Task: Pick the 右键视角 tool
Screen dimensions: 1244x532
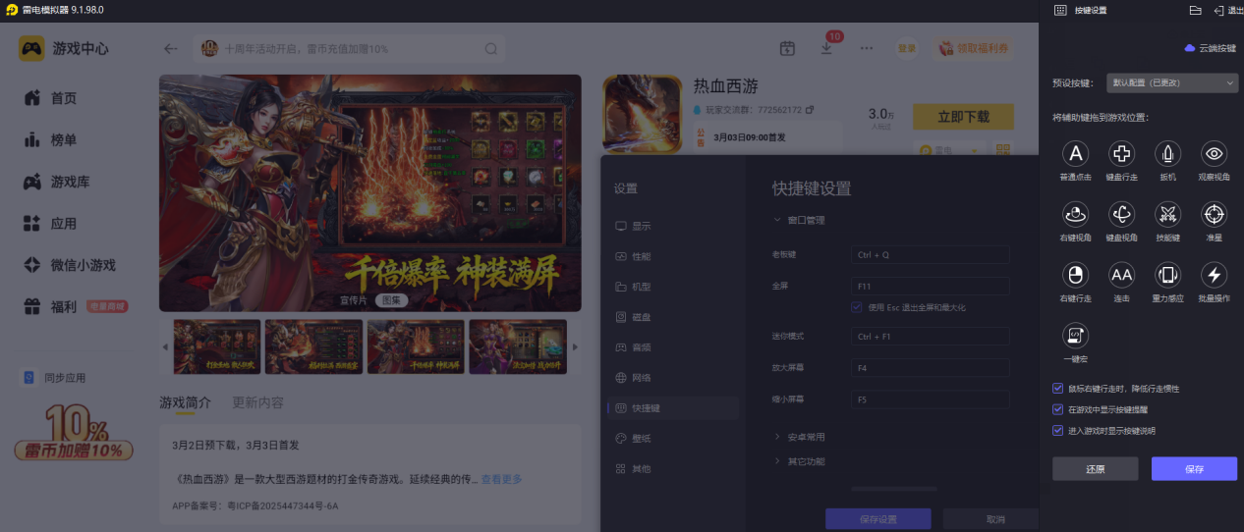Action: point(1076,214)
